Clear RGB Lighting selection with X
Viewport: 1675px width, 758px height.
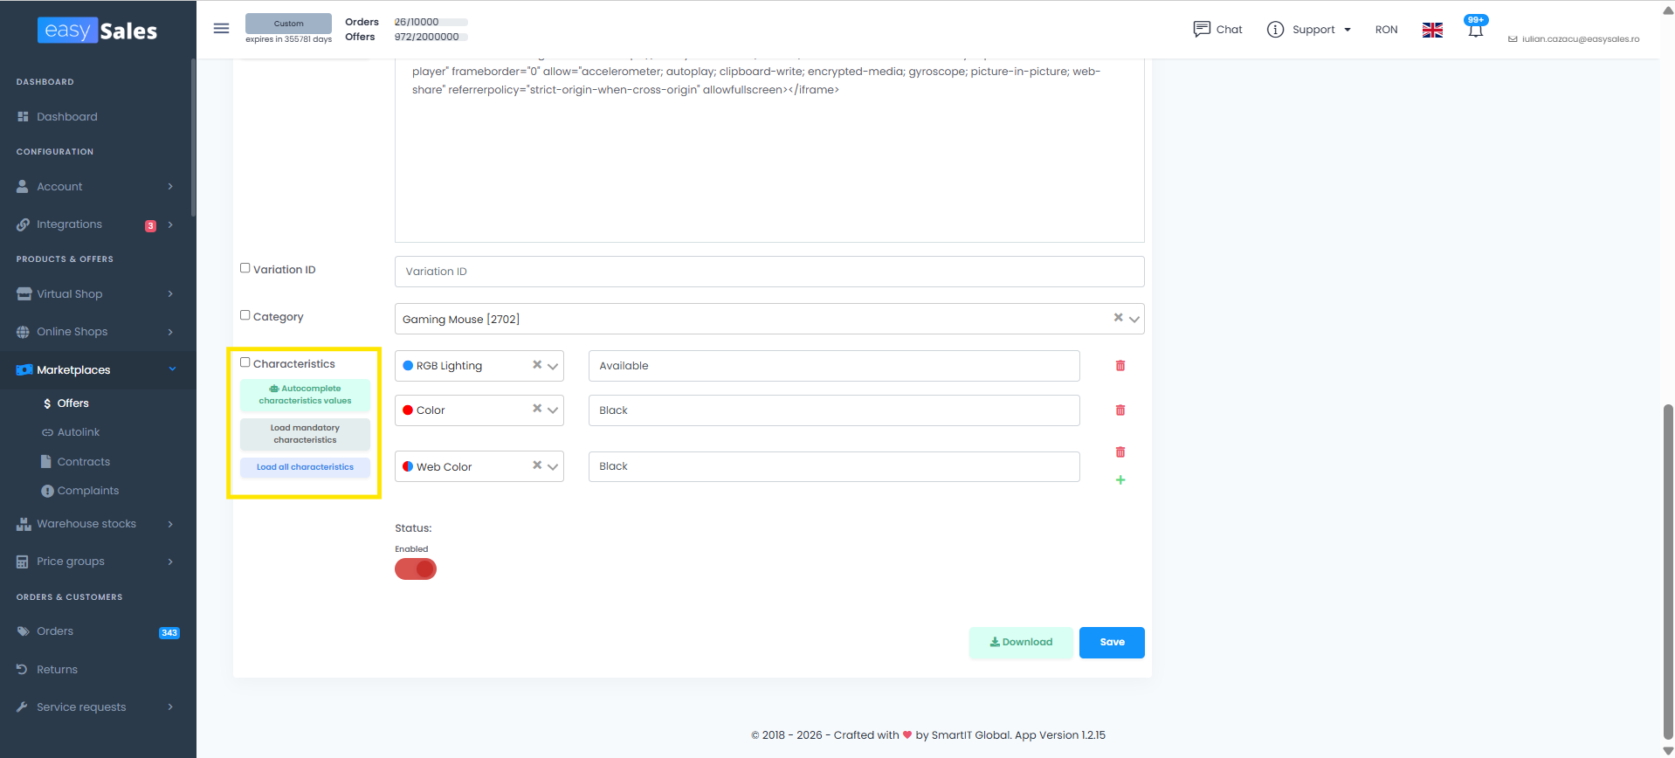click(537, 365)
